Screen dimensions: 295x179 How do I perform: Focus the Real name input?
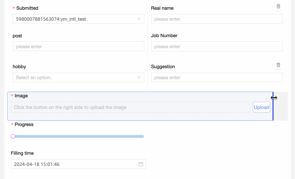217,19
